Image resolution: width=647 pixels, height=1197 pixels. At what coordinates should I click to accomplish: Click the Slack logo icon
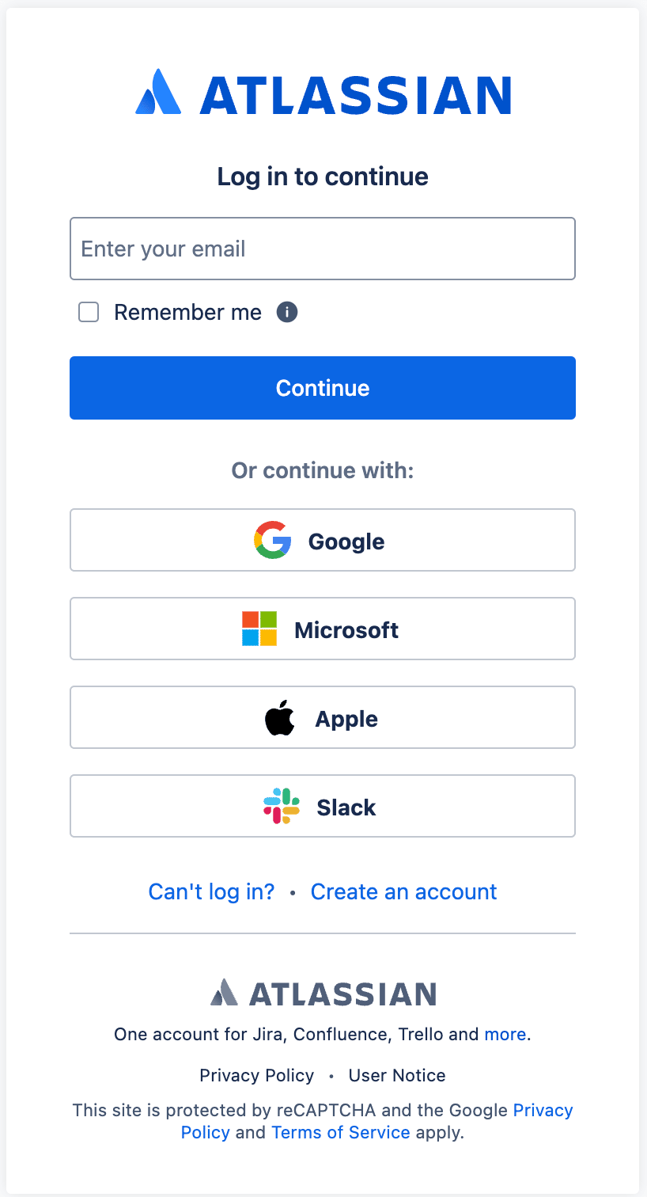click(x=281, y=807)
